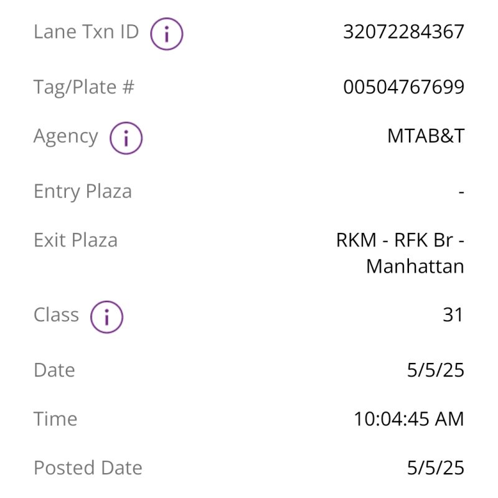Click the Tag/Plate # label
The width and height of the screenshot is (498, 498).
(x=84, y=87)
